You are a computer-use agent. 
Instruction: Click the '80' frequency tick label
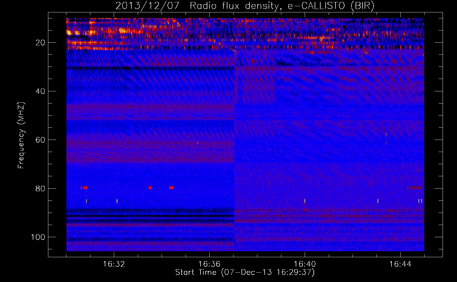pyautogui.click(x=40, y=189)
